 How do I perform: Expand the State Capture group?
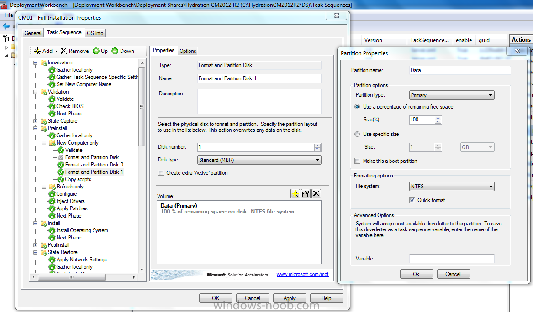(x=35, y=121)
